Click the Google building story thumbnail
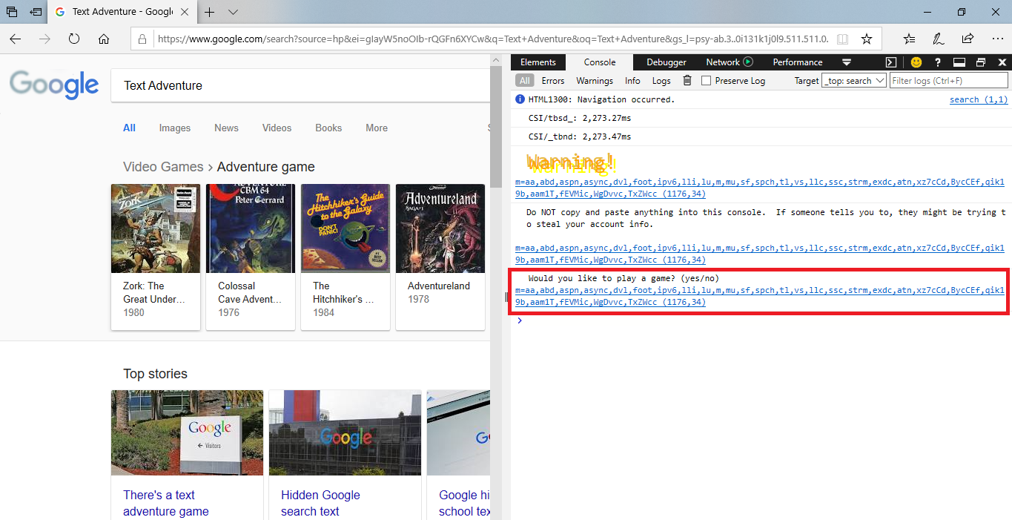The height and width of the screenshot is (520, 1012). tap(345, 432)
